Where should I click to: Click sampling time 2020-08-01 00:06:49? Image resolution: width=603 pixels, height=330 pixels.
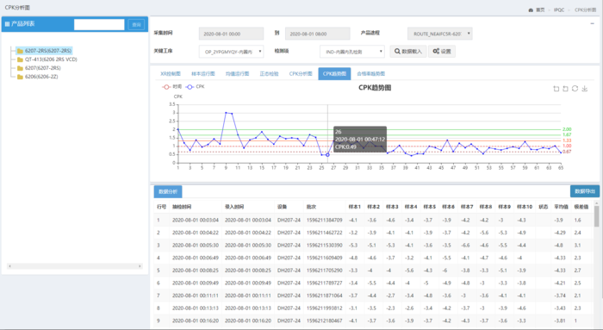coord(196,258)
